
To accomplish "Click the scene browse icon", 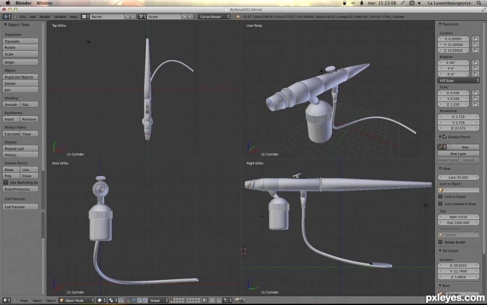I will click(142, 16).
